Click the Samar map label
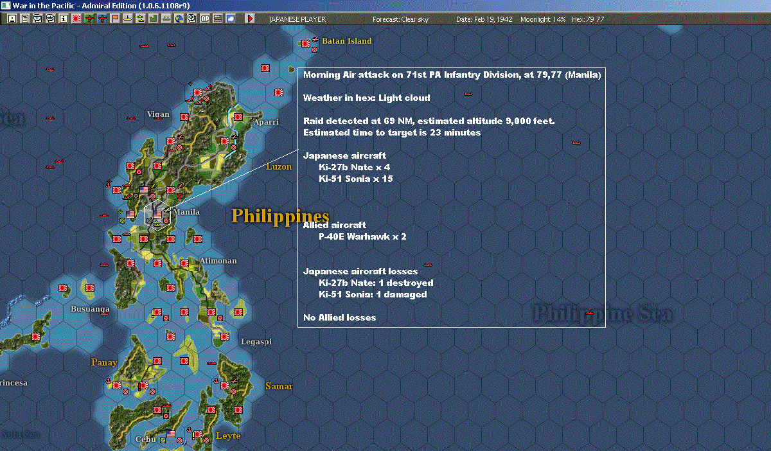Screen dimensions: 771x451 (279, 386)
